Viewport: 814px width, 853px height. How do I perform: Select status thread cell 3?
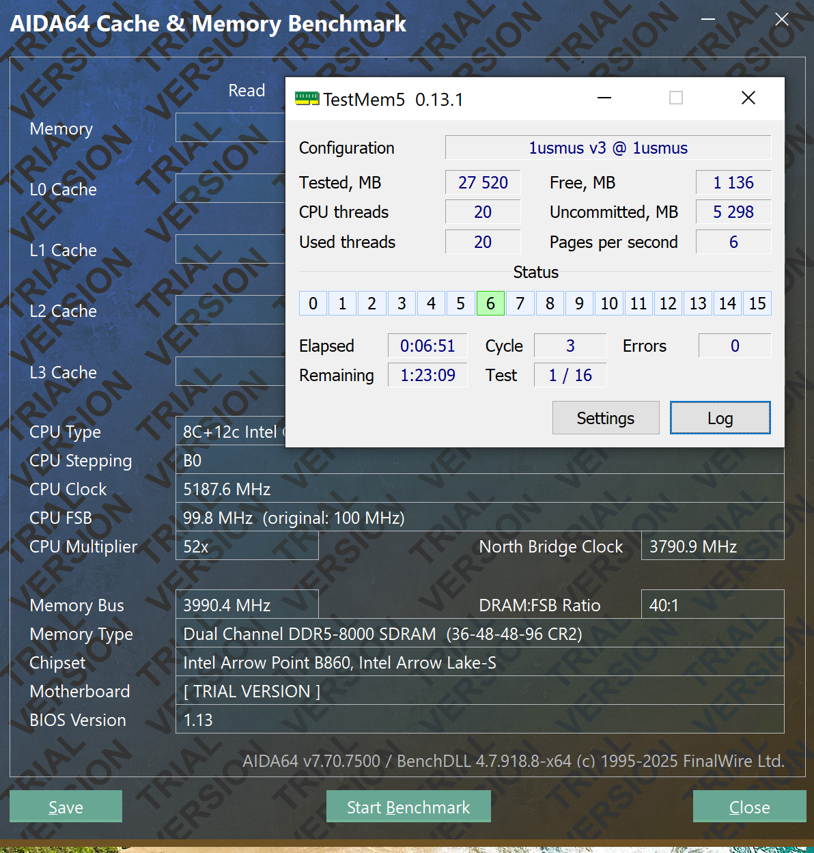[x=402, y=303]
